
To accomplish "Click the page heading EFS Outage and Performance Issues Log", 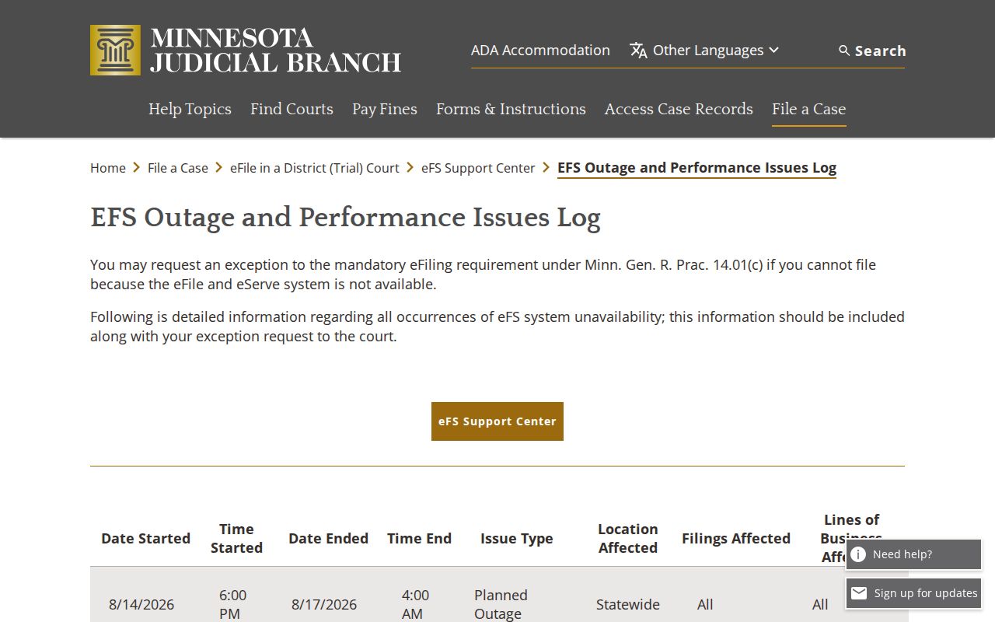I will [x=345, y=218].
